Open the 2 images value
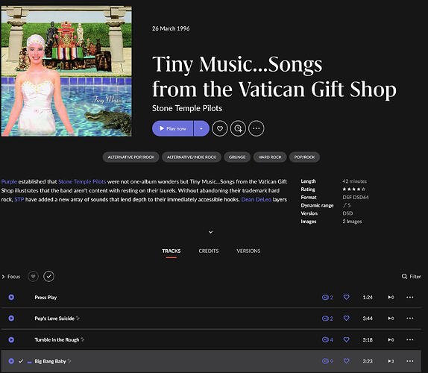 [x=352, y=222]
